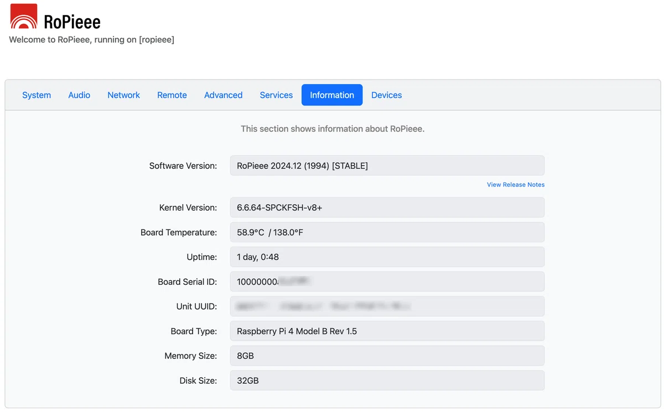Switch to the Audio tab

(x=79, y=95)
